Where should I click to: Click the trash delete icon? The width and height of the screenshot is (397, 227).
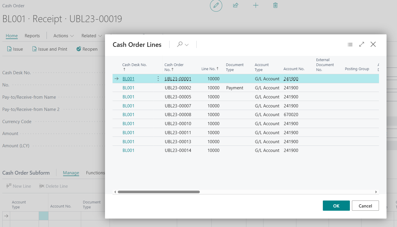(x=275, y=5)
